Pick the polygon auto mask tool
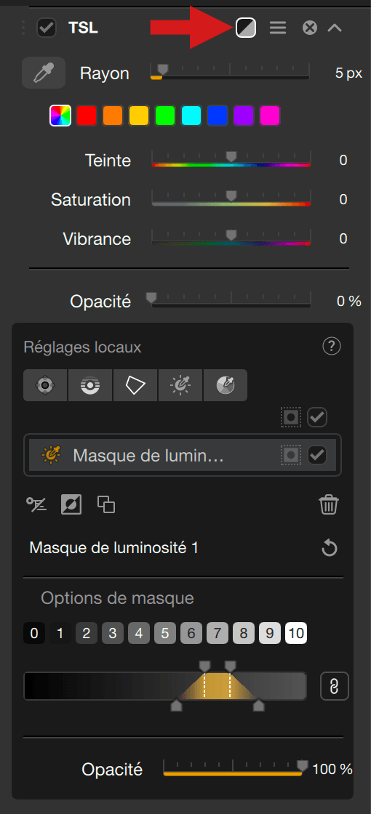Viewport: 371px width, 814px height. pyautogui.click(x=135, y=385)
